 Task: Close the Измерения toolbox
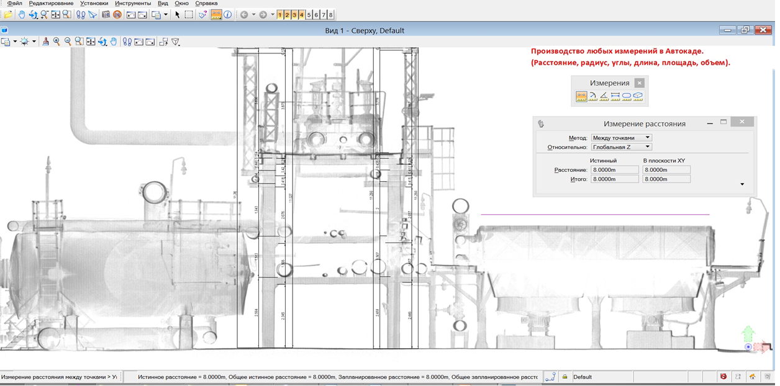coord(640,83)
